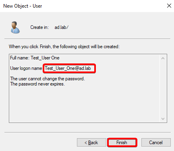Go back with the Back button
Viewport: 174px width, 151px height.
tap(91, 143)
